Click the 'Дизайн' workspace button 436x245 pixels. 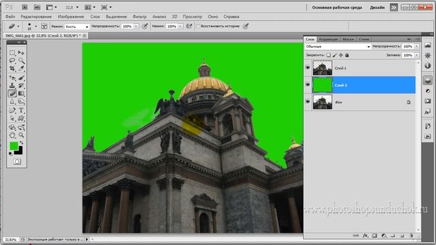point(377,7)
